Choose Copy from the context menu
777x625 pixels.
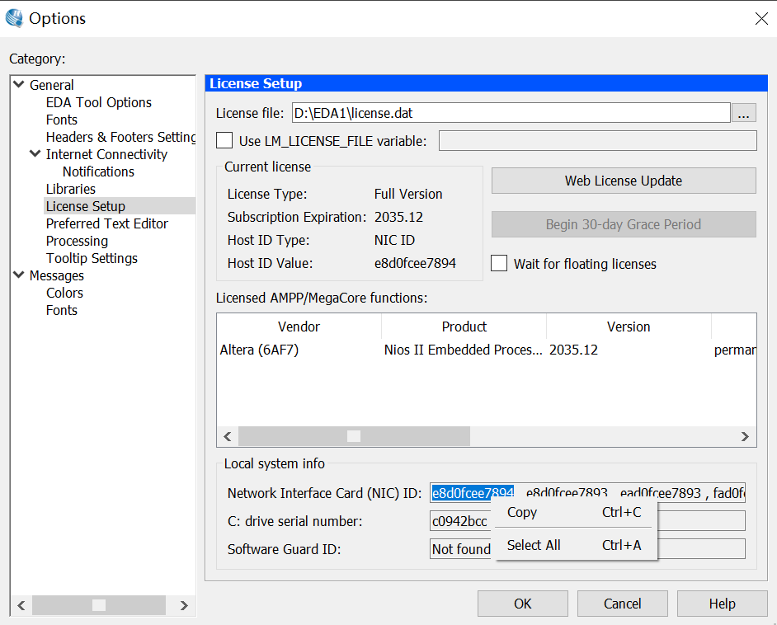coord(521,512)
